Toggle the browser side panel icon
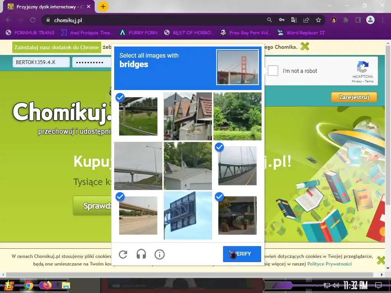The image size is (391, 293). click(358, 20)
